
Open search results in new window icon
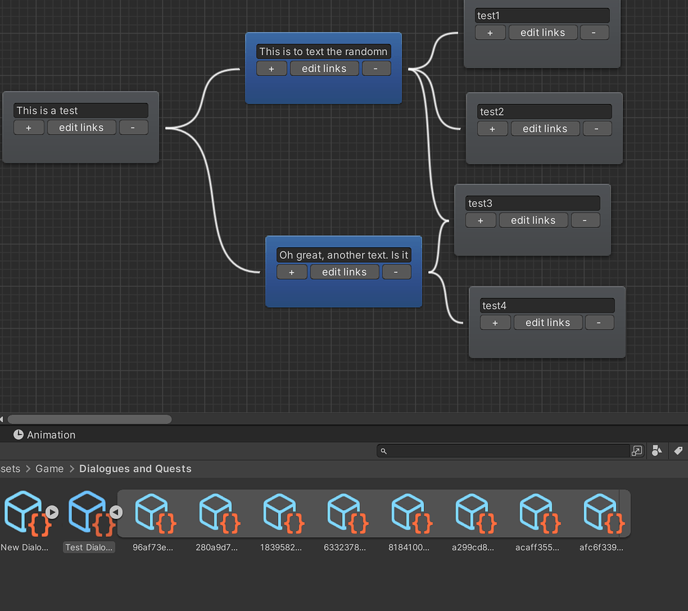click(636, 451)
